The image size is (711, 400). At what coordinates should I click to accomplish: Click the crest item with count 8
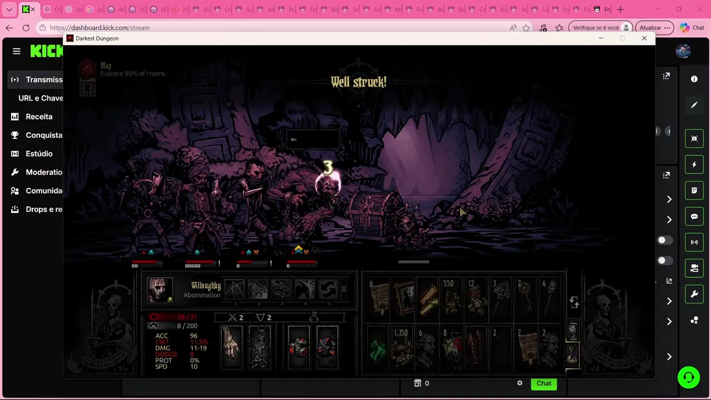[x=453, y=348]
